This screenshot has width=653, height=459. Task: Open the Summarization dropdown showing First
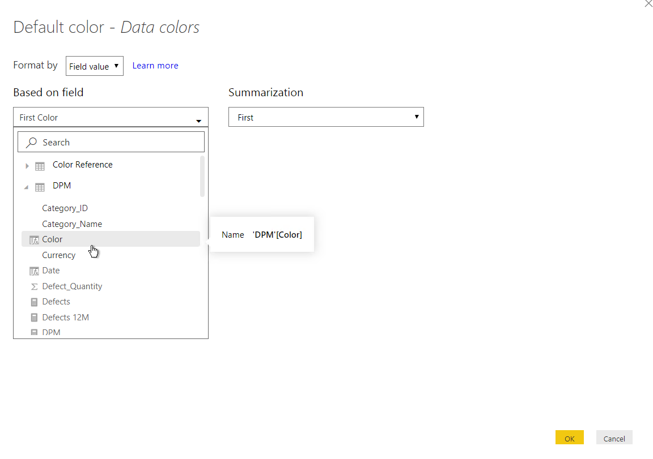326,117
